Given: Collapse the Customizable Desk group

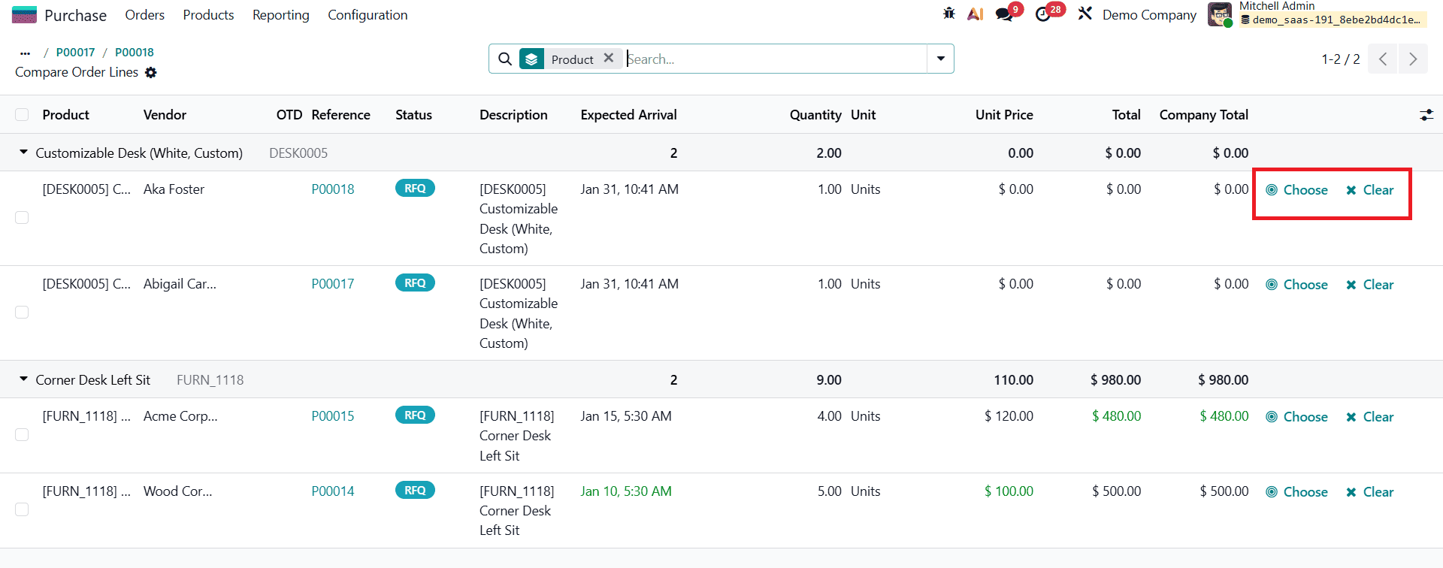Looking at the screenshot, I should (x=23, y=153).
